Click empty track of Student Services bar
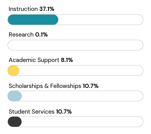The height and width of the screenshot is (134, 151). (x=82, y=122)
